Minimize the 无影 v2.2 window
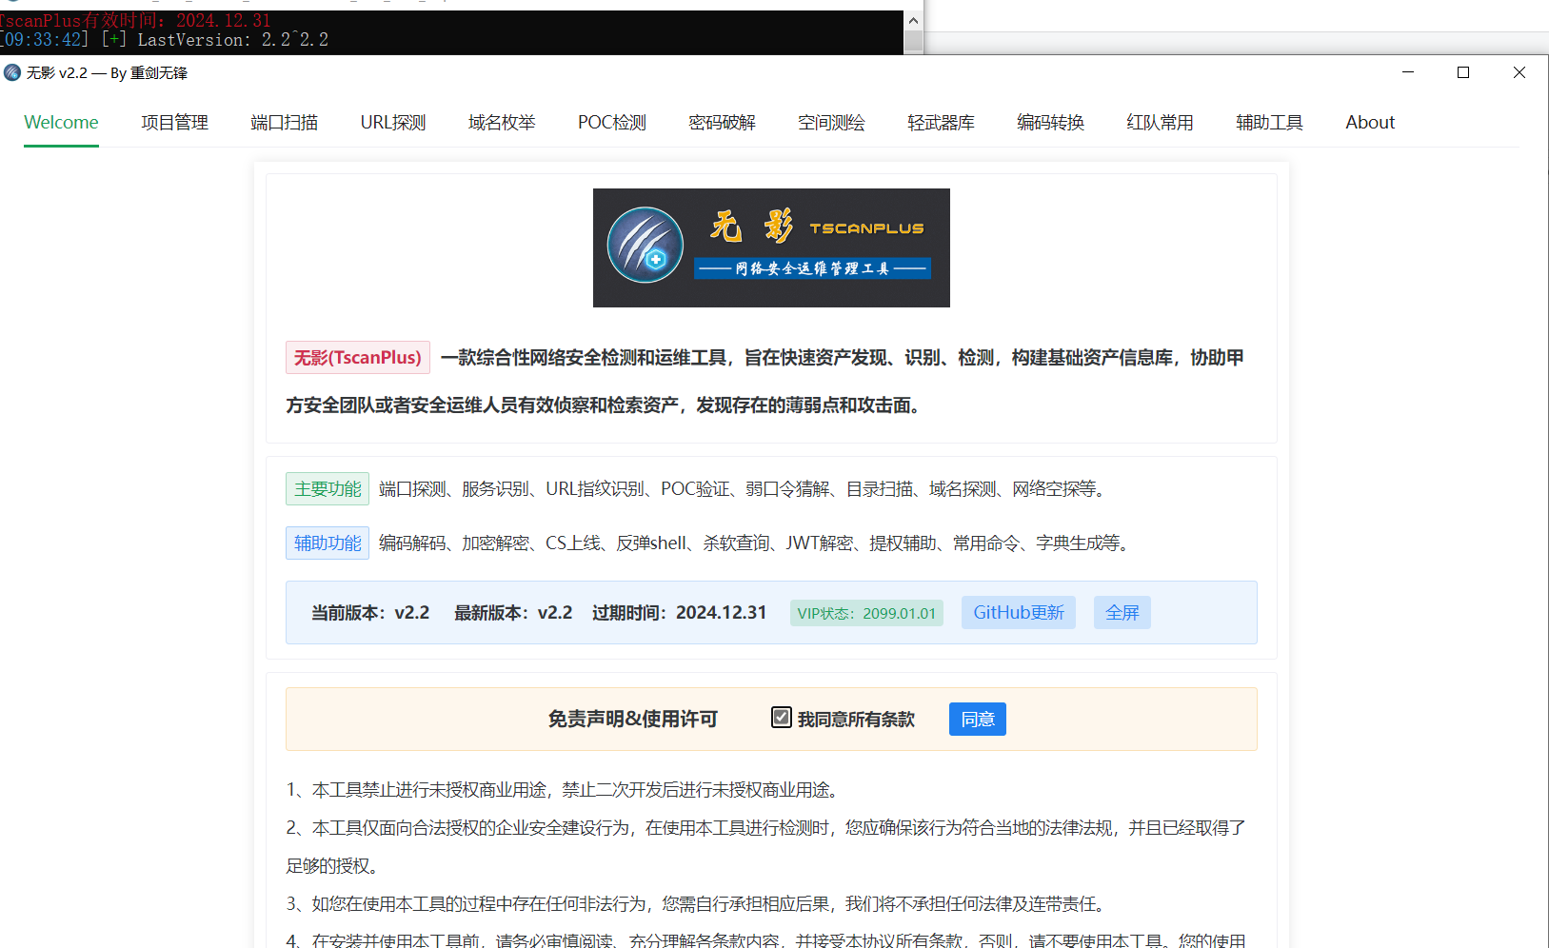 pos(1408,72)
